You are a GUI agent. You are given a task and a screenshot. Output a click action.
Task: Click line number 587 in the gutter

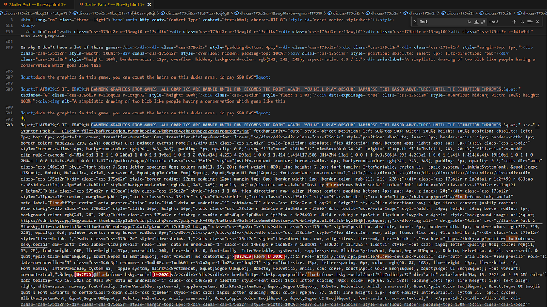[9, 77]
